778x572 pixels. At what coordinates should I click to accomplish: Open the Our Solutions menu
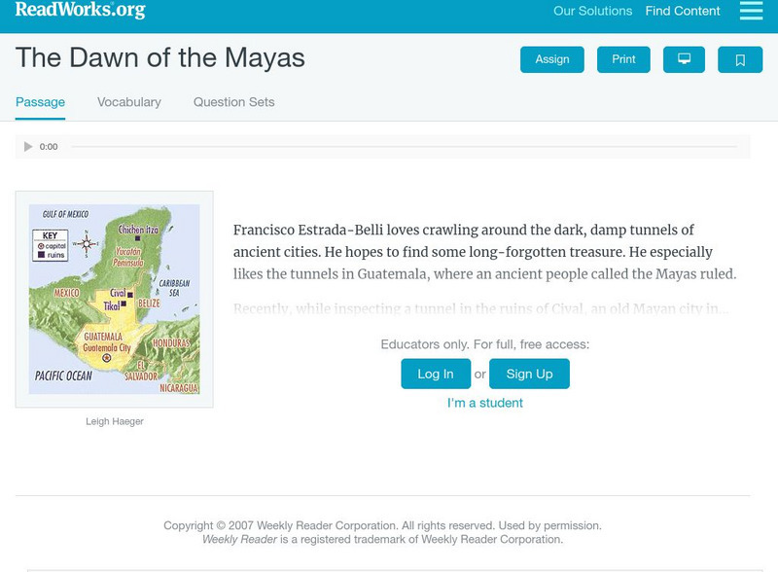point(592,12)
